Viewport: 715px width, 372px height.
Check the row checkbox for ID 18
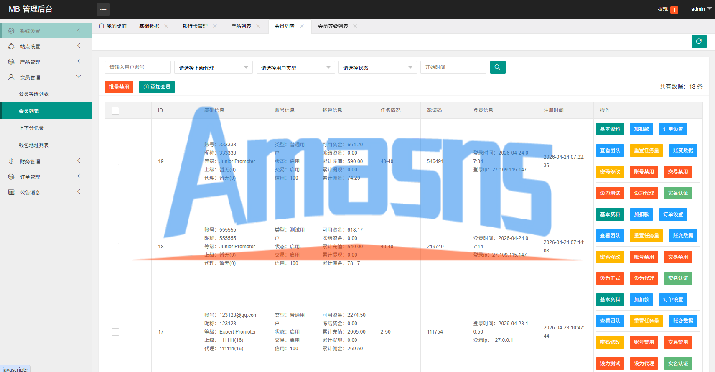click(x=115, y=247)
